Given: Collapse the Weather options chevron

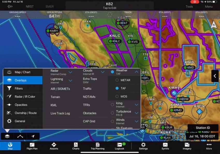Looking at the screenshot, I should 136,72.
